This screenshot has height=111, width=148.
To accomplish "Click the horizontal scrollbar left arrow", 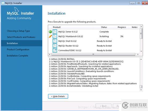I will click(50, 54).
